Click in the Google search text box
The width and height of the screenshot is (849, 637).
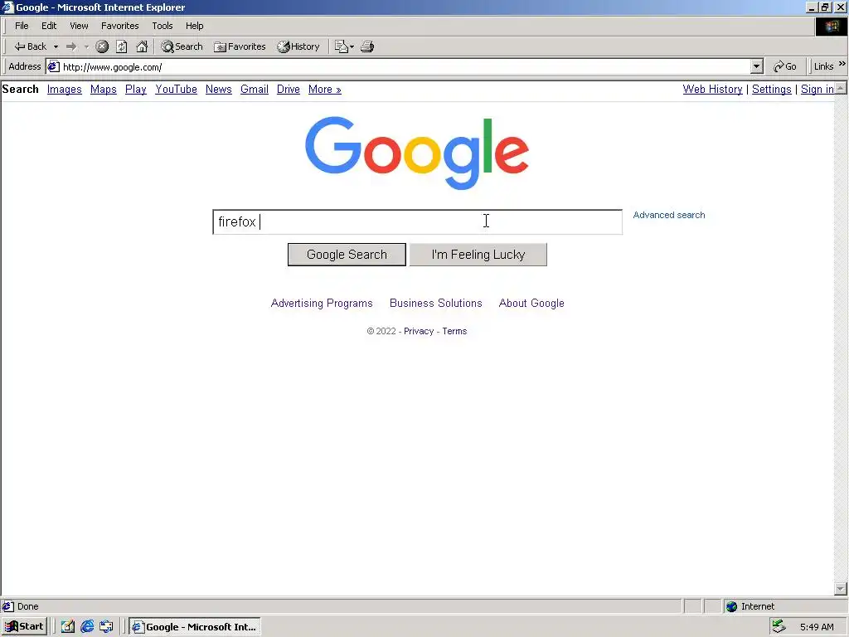tap(418, 222)
